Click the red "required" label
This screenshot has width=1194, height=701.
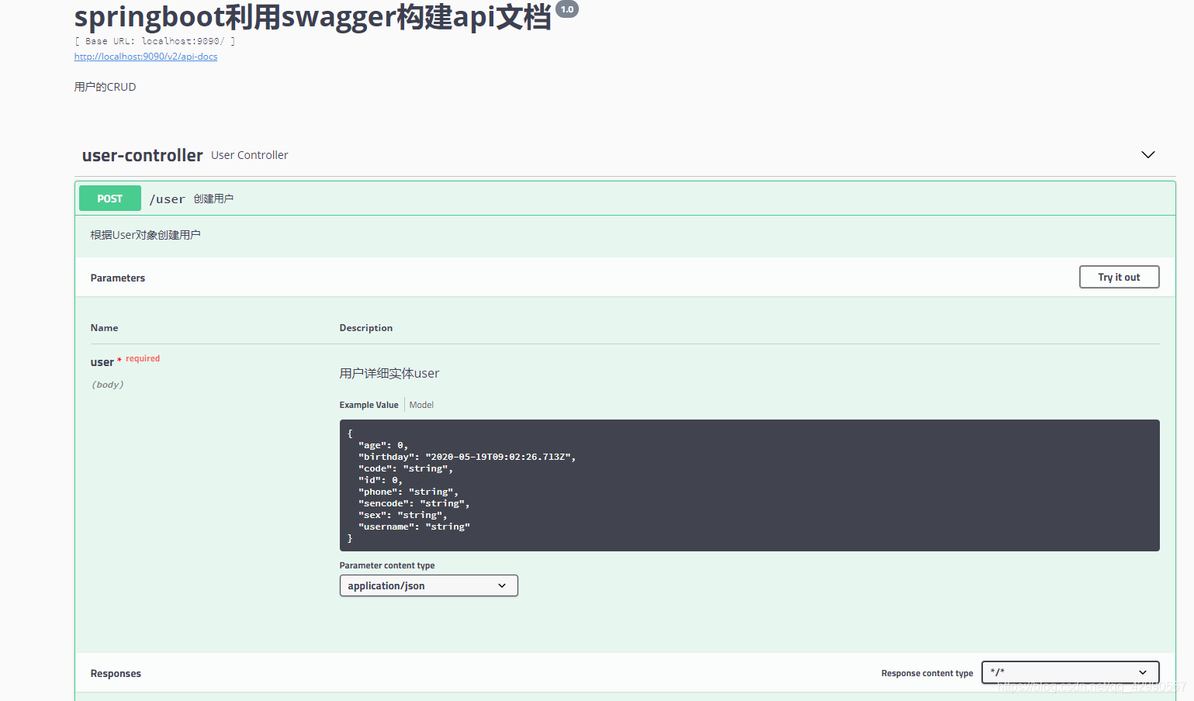[x=143, y=358]
